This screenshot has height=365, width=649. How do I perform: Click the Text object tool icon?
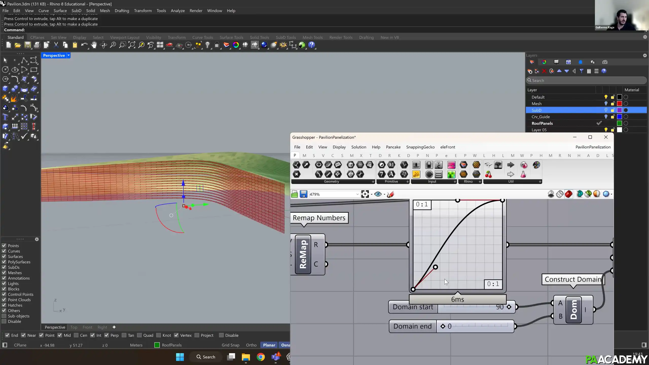5,117
